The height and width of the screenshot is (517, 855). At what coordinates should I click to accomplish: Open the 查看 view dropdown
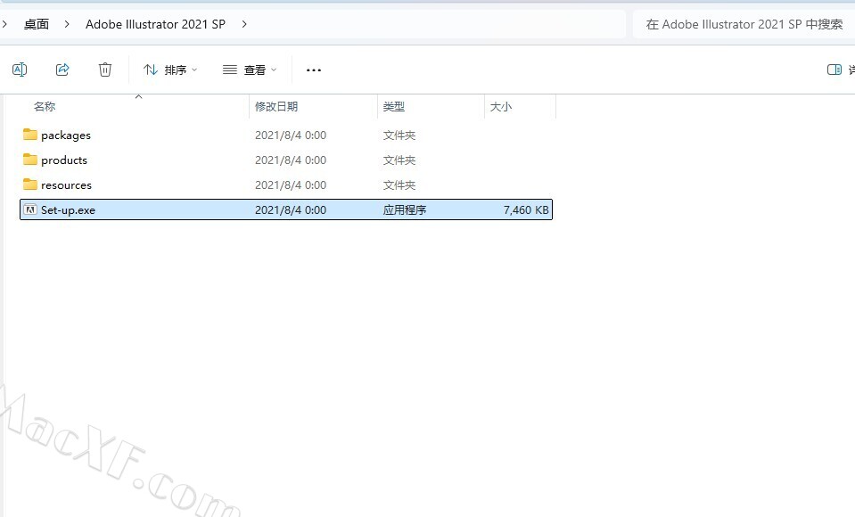pyautogui.click(x=250, y=70)
